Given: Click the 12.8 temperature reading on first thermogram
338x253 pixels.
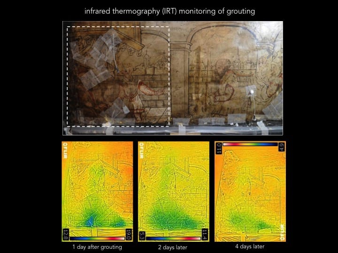Looking at the screenshot, I should (x=66, y=235).
